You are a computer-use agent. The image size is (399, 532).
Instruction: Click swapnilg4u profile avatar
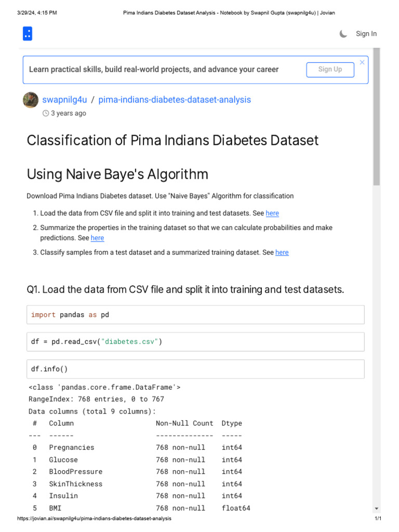(31, 100)
